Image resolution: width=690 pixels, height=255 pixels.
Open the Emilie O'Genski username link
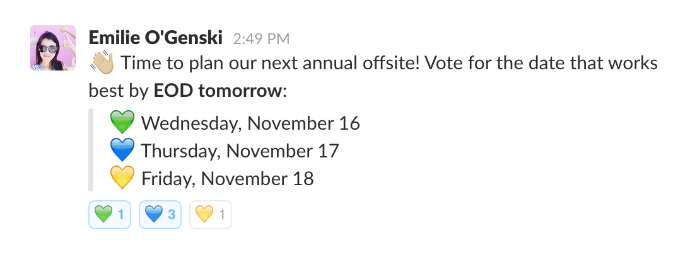click(156, 37)
